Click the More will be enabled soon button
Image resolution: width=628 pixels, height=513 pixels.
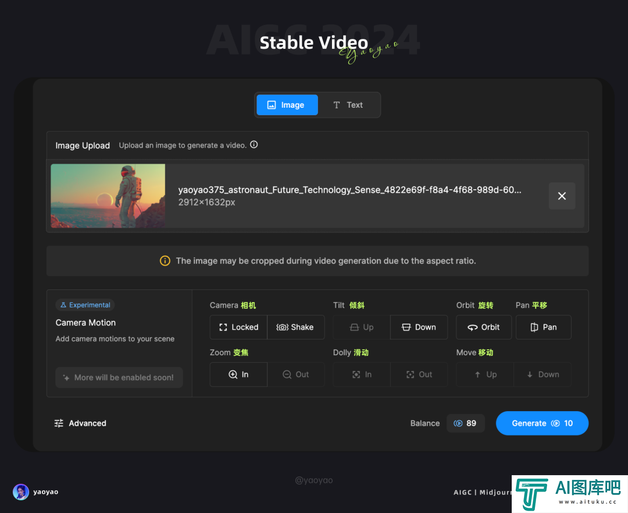coord(119,377)
